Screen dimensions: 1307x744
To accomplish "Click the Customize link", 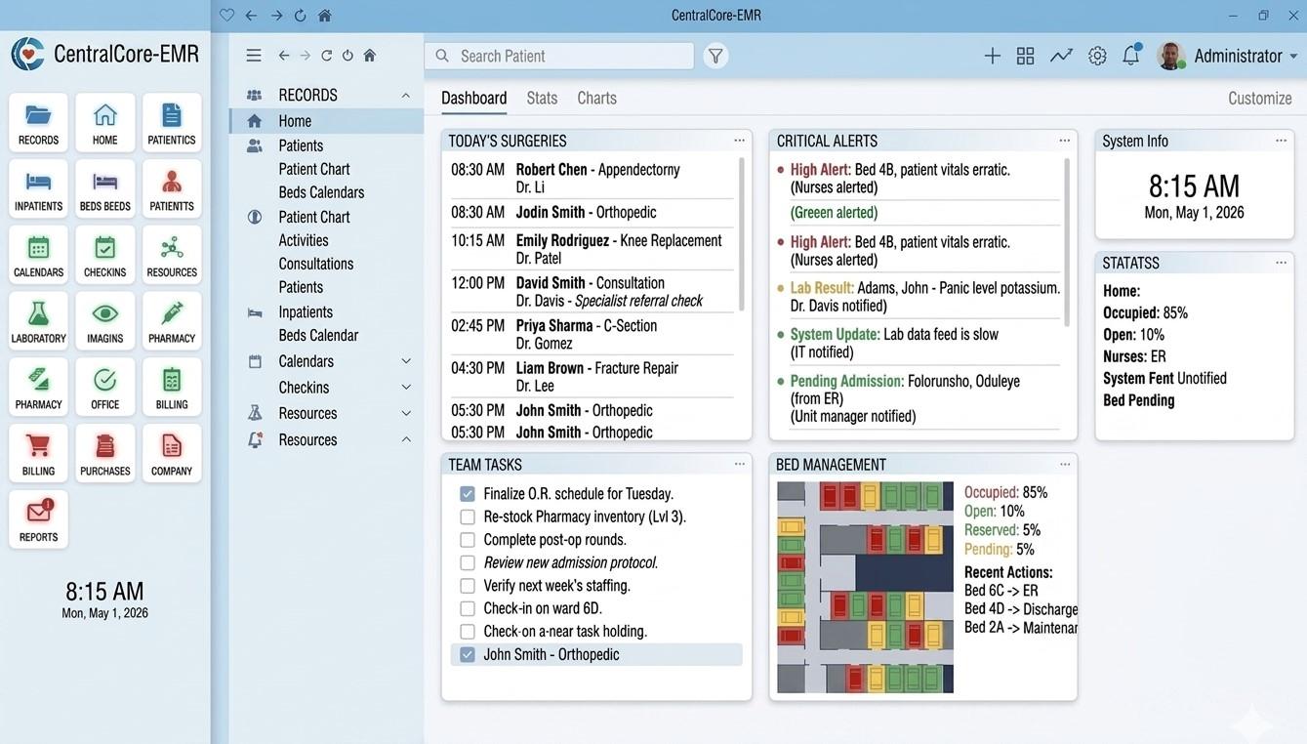I will [1259, 98].
